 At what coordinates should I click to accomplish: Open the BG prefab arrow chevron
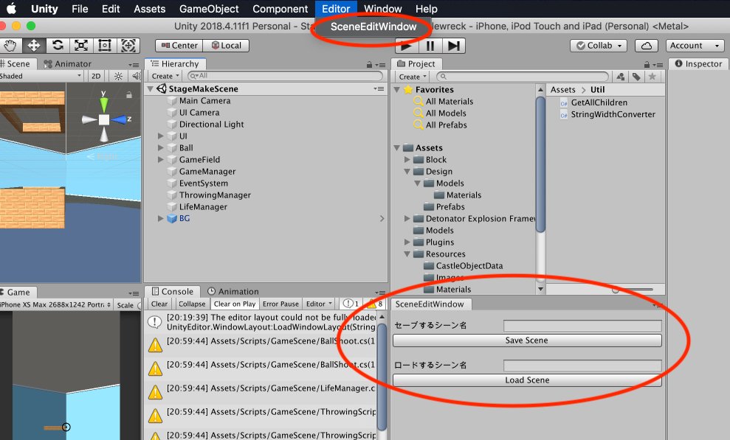coord(382,218)
